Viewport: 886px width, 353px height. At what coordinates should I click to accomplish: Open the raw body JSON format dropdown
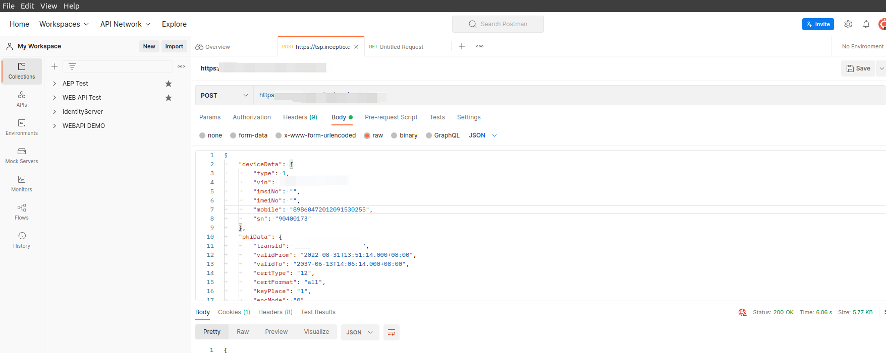(483, 135)
